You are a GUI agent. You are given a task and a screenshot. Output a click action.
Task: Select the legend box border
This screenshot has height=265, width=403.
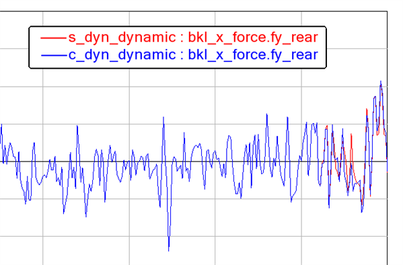178,26
